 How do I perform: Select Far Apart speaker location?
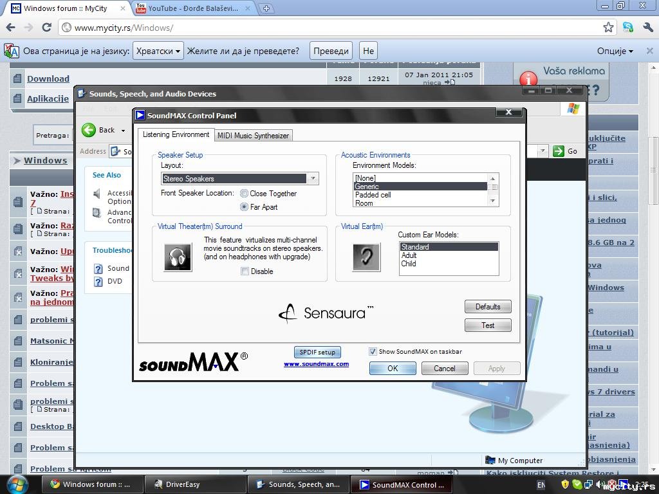click(x=244, y=207)
